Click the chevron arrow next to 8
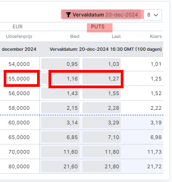Viewport: 172px width, 182px height. click(x=156, y=15)
